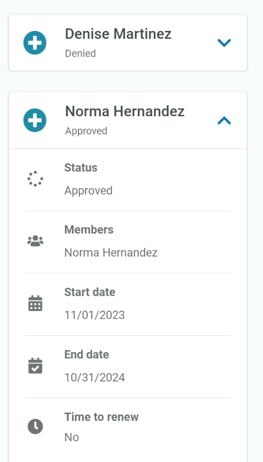
Task: Click the 11/01/2023 start date value
Action: (94, 315)
